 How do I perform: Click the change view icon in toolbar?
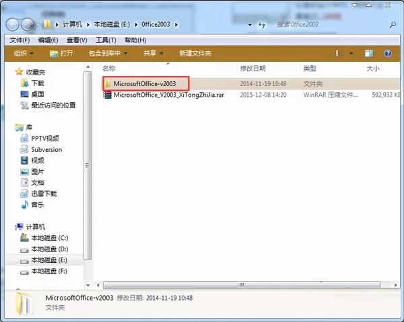339,54
